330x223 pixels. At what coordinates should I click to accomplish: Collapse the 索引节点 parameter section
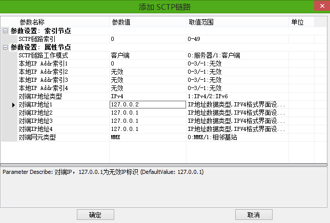click(5, 31)
